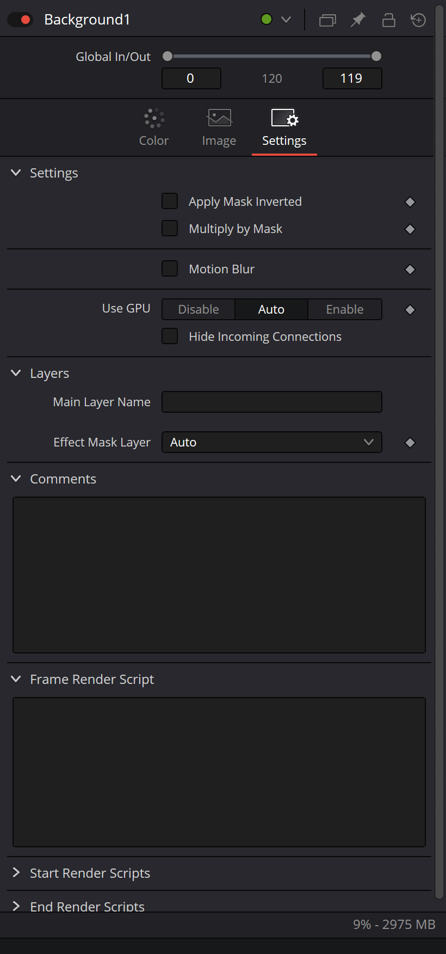Add keyframe for Multiply by Mask

pos(410,229)
